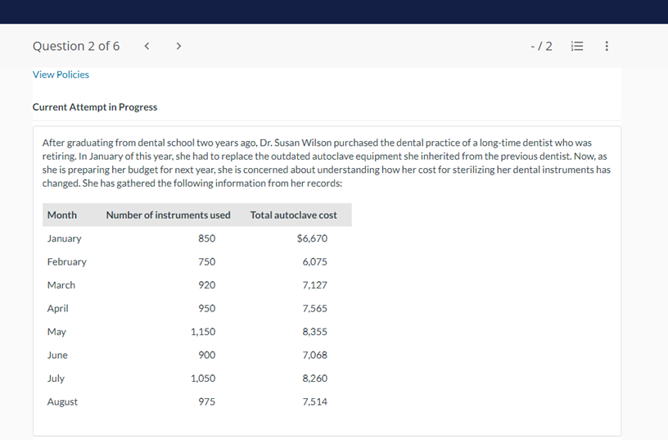Viewport: 668px width, 440px height.
Task: Click the 'Total autoclave cost' header
Action: (x=294, y=215)
